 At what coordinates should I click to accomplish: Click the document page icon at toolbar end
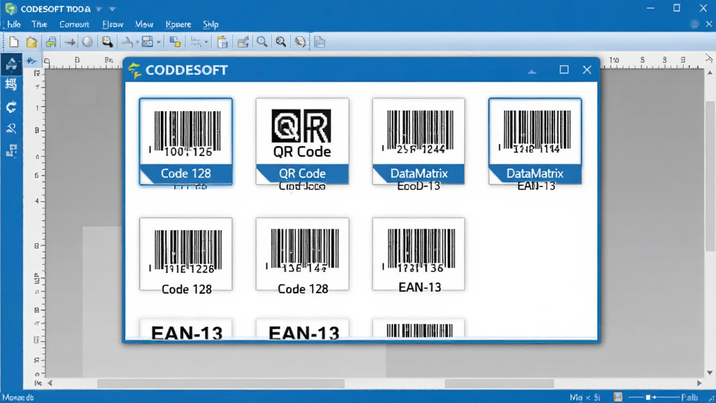click(x=320, y=42)
